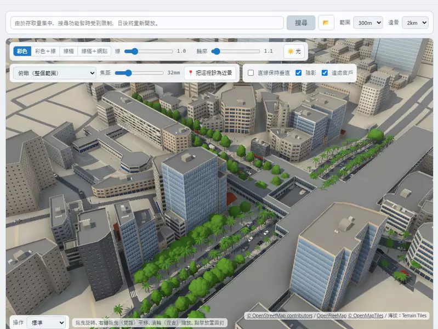
Task: Enable the 直線保持垂直 checkbox
Action: pos(251,73)
